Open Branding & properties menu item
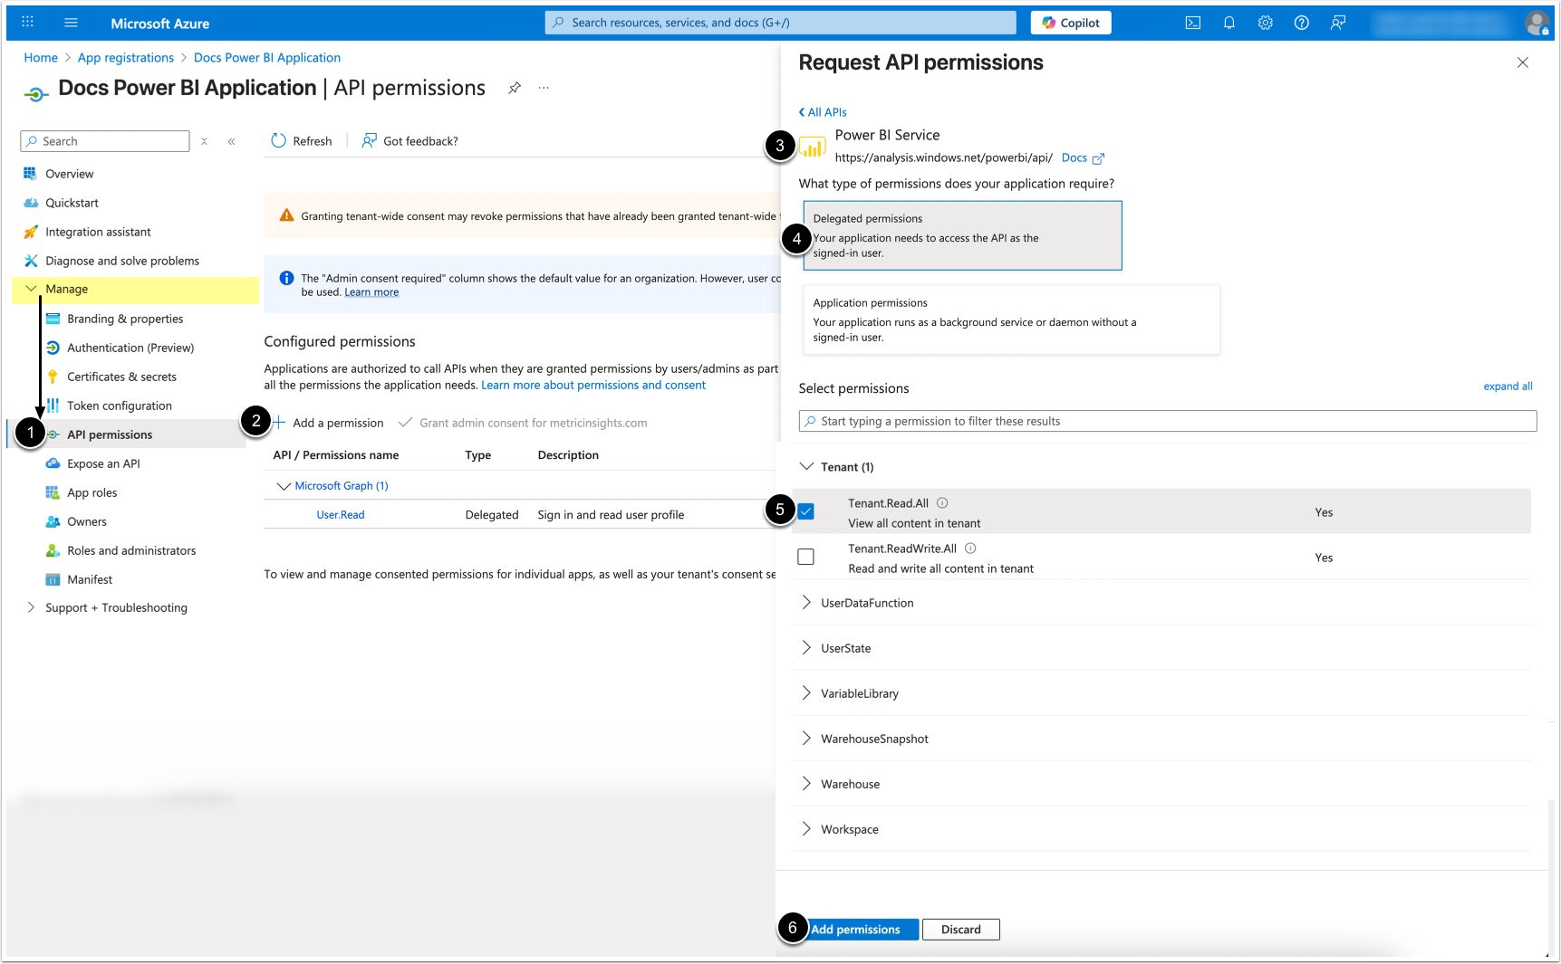Screen dimensions: 1561x964 (125, 319)
